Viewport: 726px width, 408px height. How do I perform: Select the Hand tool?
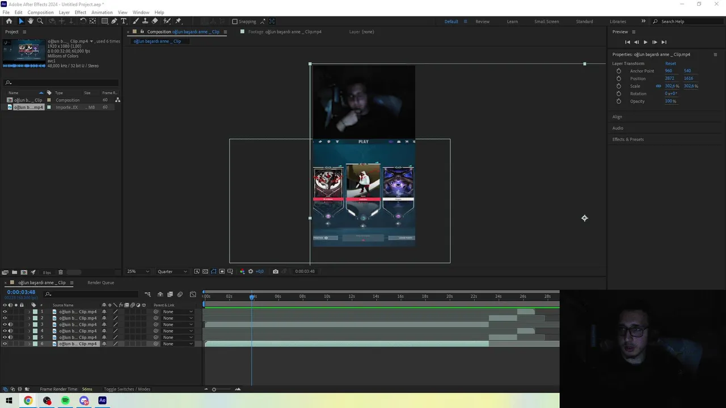click(x=31, y=21)
